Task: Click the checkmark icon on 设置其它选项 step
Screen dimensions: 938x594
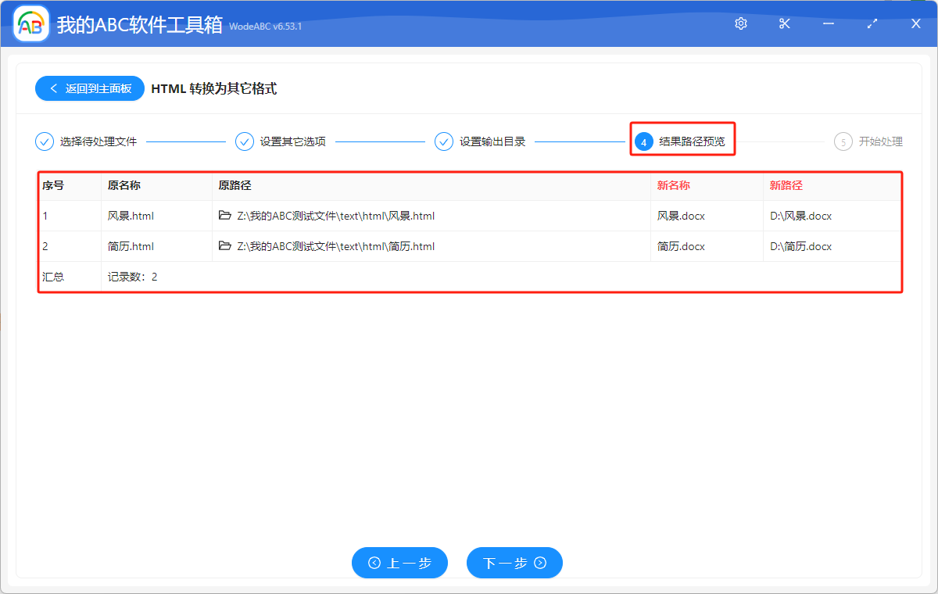Action: point(245,141)
